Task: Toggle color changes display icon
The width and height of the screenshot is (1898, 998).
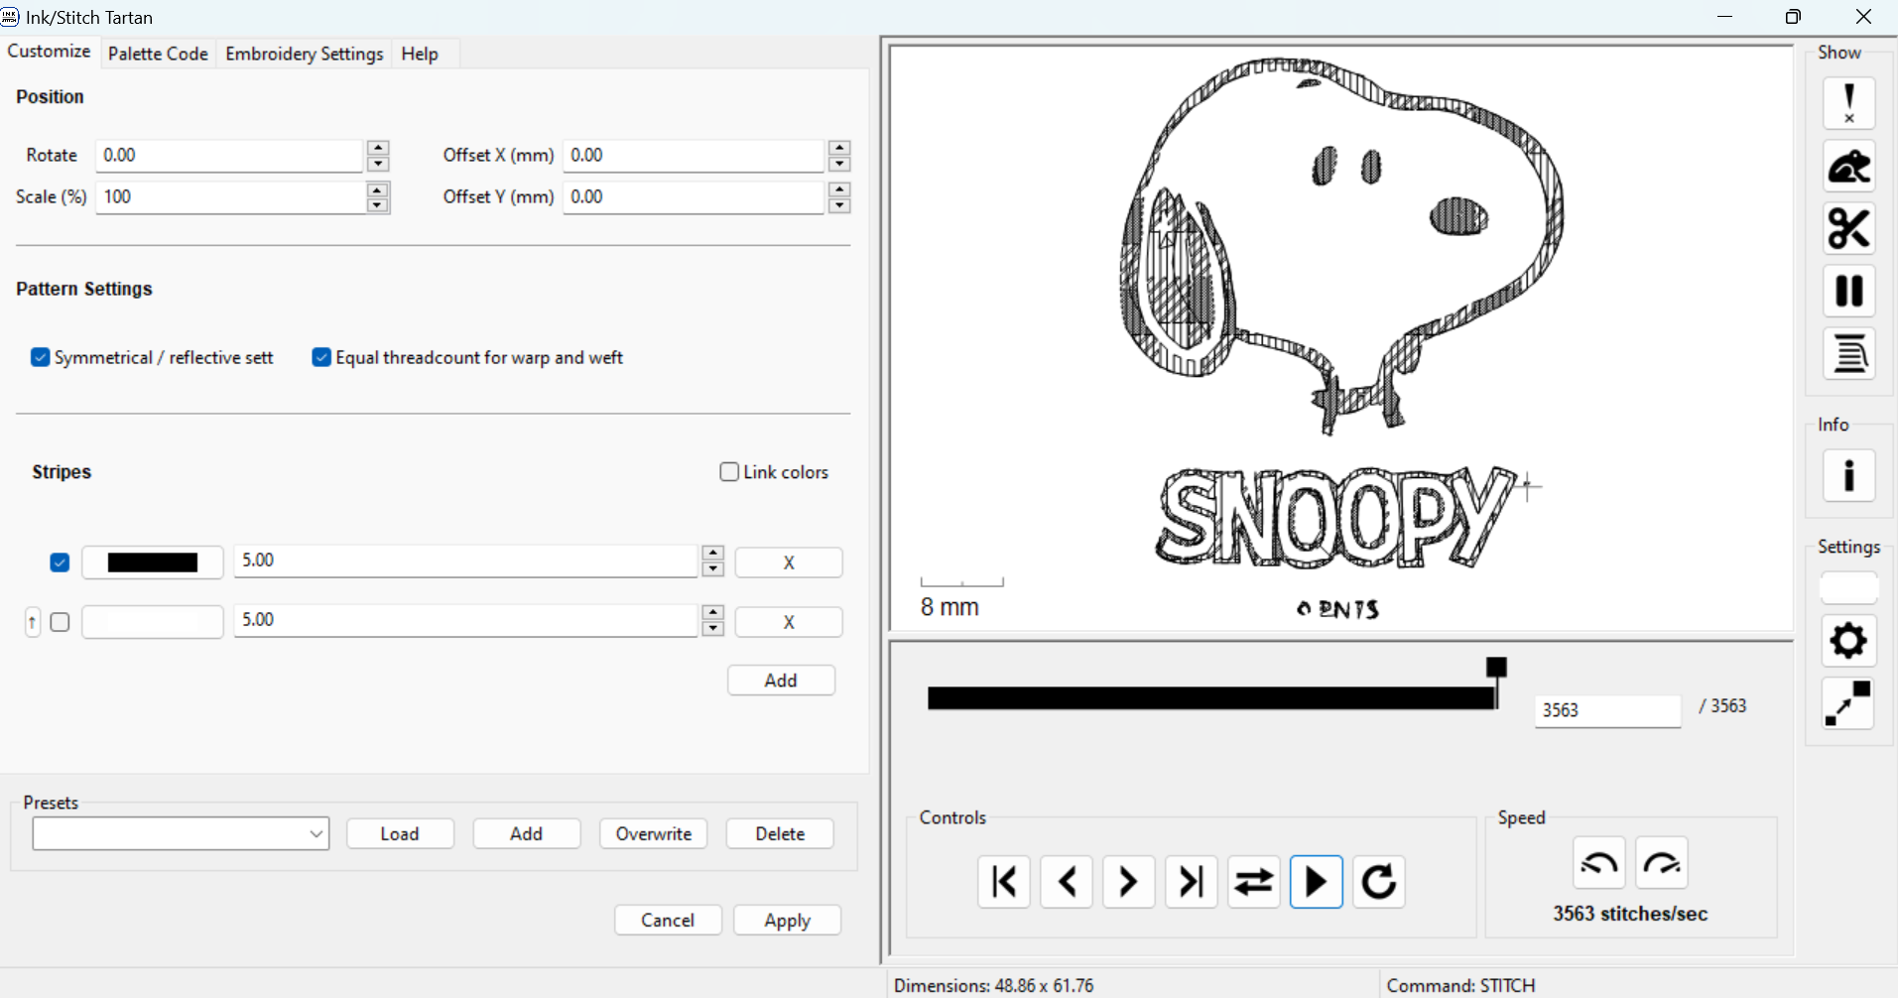Action: click(x=1848, y=353)
